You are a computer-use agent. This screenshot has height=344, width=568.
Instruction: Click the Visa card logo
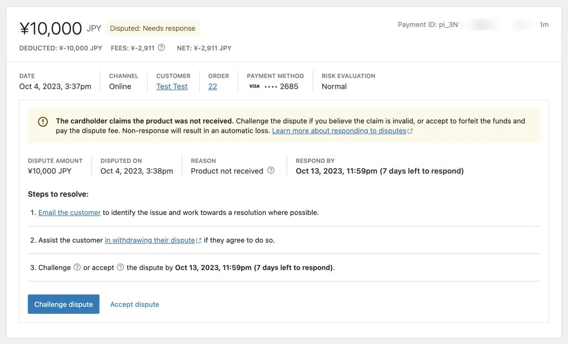pyautogui.click(x=254, y=87)
